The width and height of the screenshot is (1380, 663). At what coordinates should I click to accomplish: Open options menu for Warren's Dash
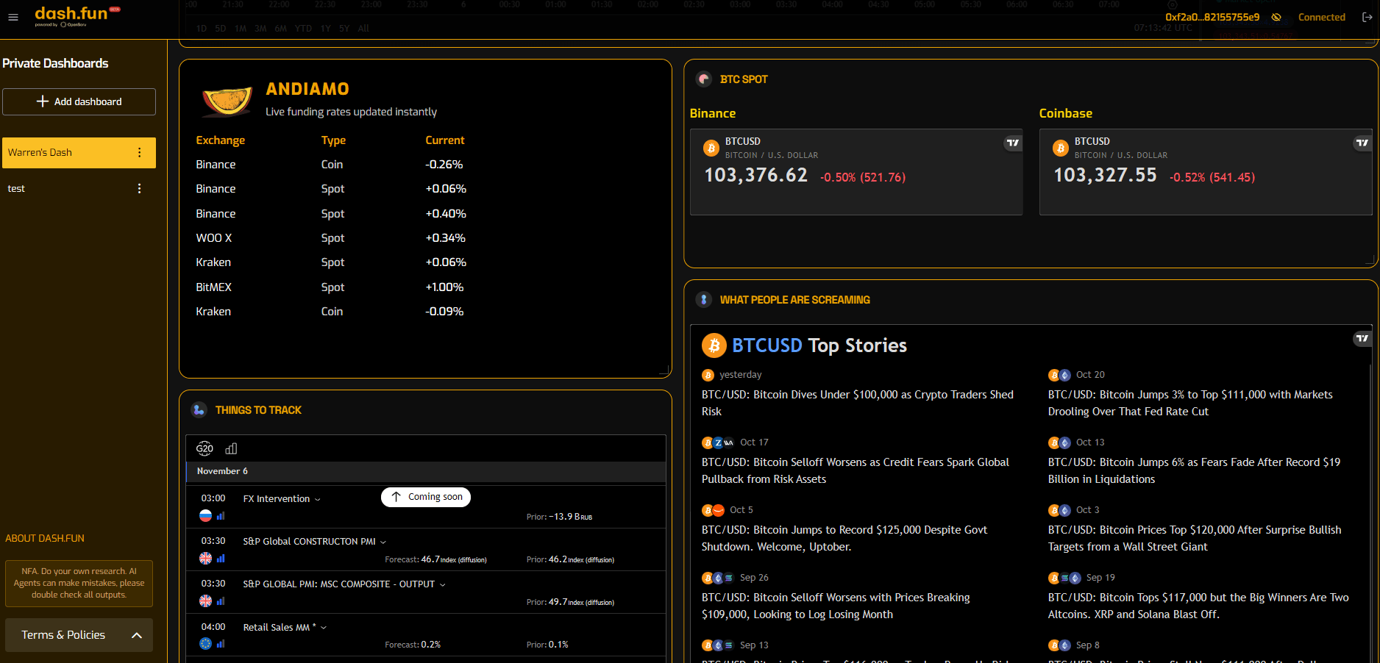[x=139, y=153]
